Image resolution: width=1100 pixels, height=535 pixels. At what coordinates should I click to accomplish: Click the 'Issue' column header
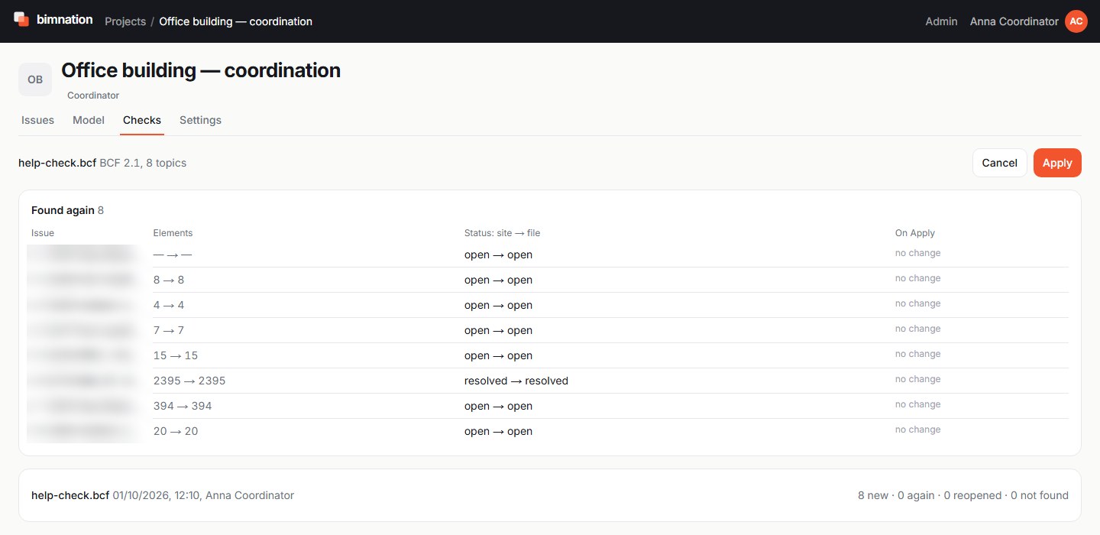tap(43, 233)
